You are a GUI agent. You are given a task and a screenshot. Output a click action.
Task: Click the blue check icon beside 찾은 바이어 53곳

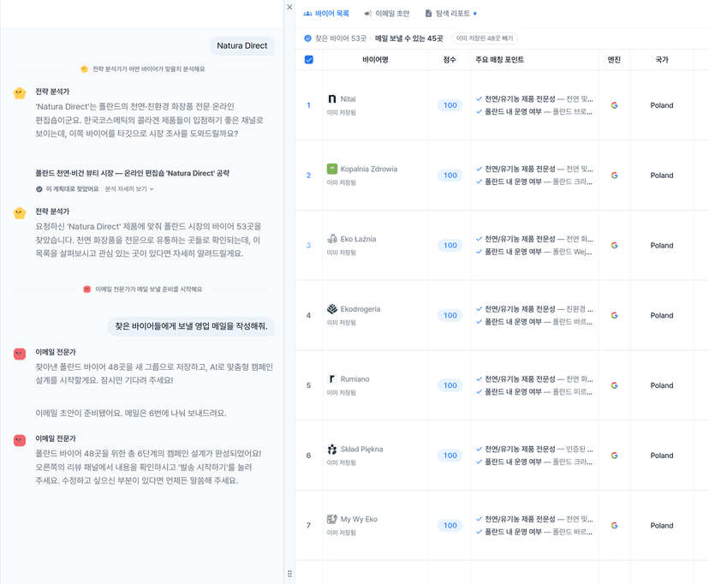pyautogui.click(x=308, y=39)
